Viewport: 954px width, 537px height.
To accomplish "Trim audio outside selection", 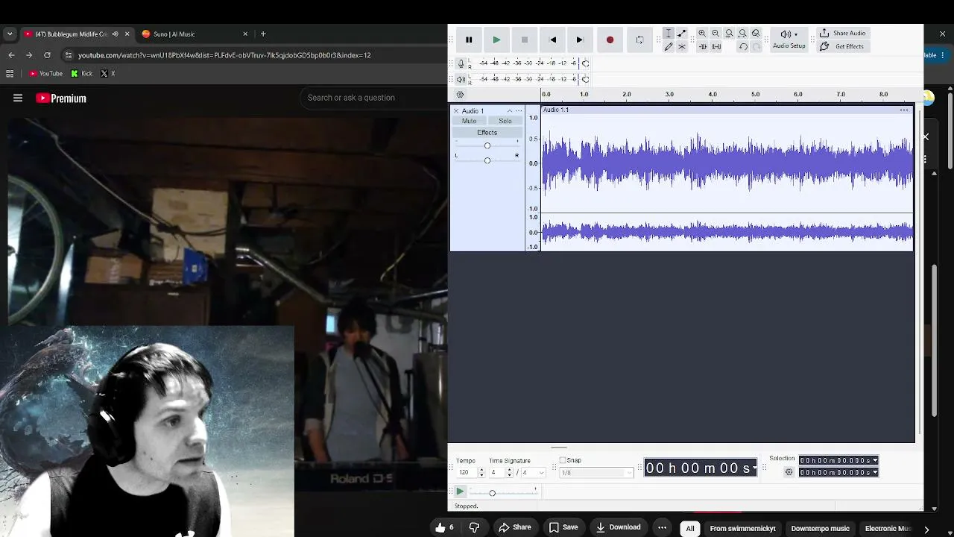I will [702, 47].
